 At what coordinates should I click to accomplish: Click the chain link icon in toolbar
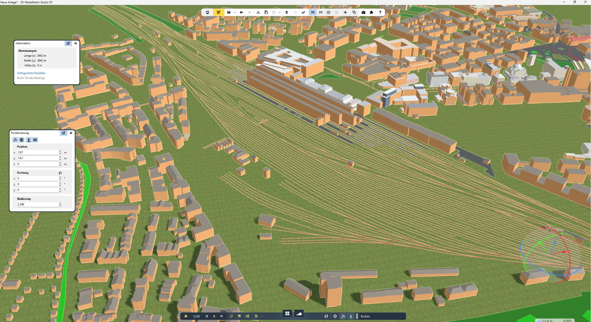pyautogui.click(x=304, y=12)
